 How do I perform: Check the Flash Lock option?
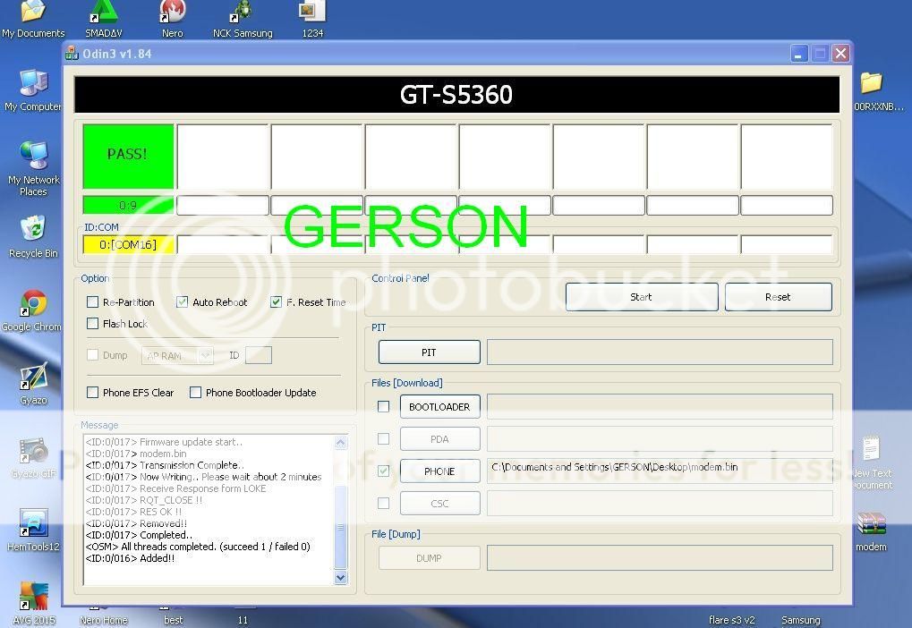point(92,324)
